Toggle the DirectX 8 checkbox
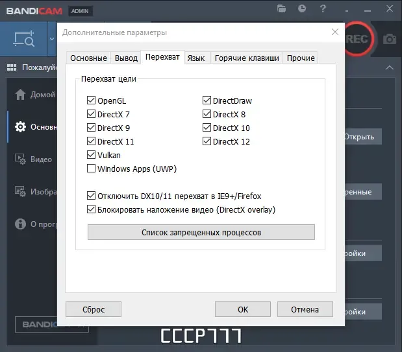This screenshot has width=402, height=352. pyautogui.click(x=207, y=114)
